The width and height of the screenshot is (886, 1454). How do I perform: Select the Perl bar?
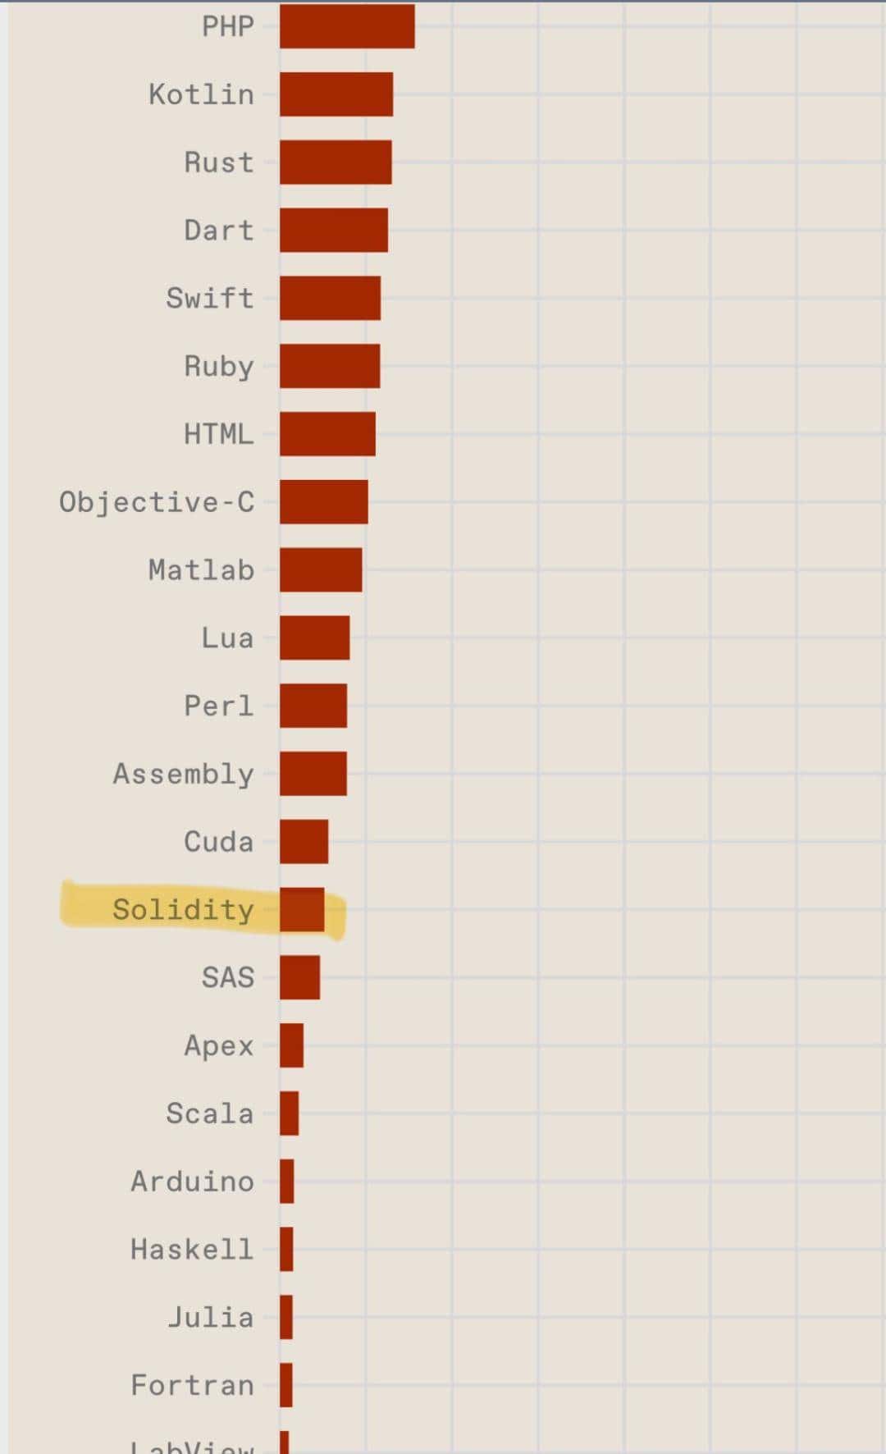[x=313, y=706]
